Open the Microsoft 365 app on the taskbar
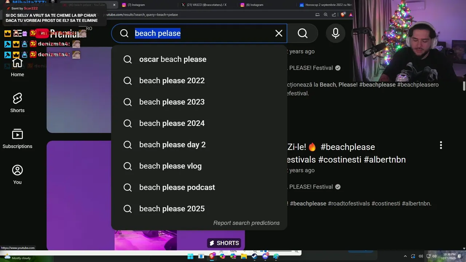The image size is (466, 262). (x=233, y=257)
